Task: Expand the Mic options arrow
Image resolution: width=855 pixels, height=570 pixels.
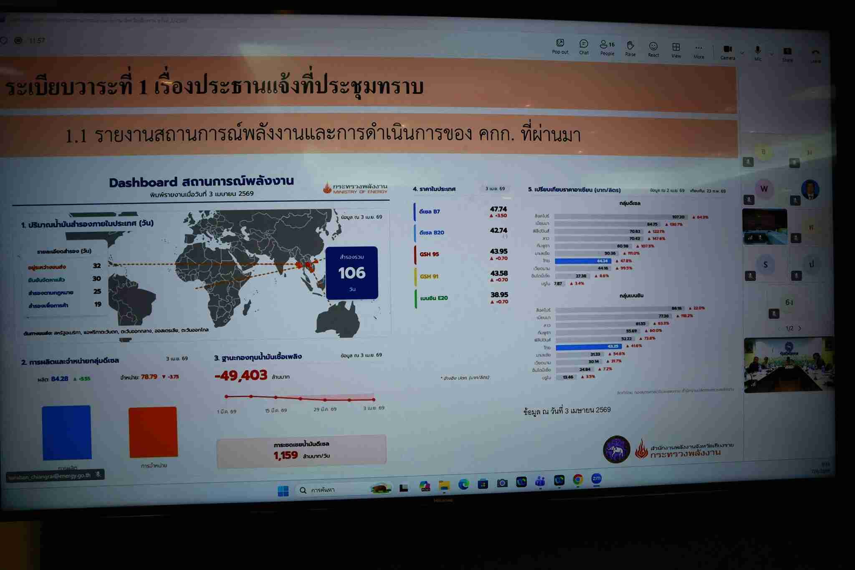Action: click(772, 54)
